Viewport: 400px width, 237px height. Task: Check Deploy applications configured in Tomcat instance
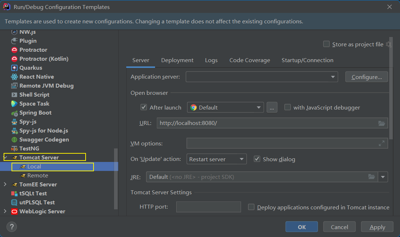(251, 207)
